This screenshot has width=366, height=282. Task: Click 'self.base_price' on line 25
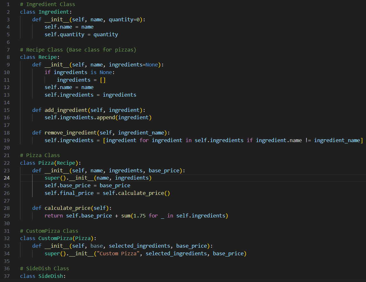pos(67,185)
